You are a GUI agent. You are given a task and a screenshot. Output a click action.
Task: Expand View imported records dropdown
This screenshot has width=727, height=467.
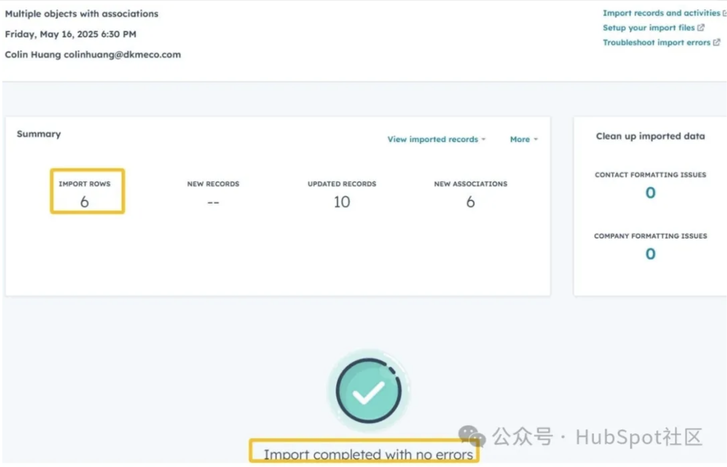[433, 139]
